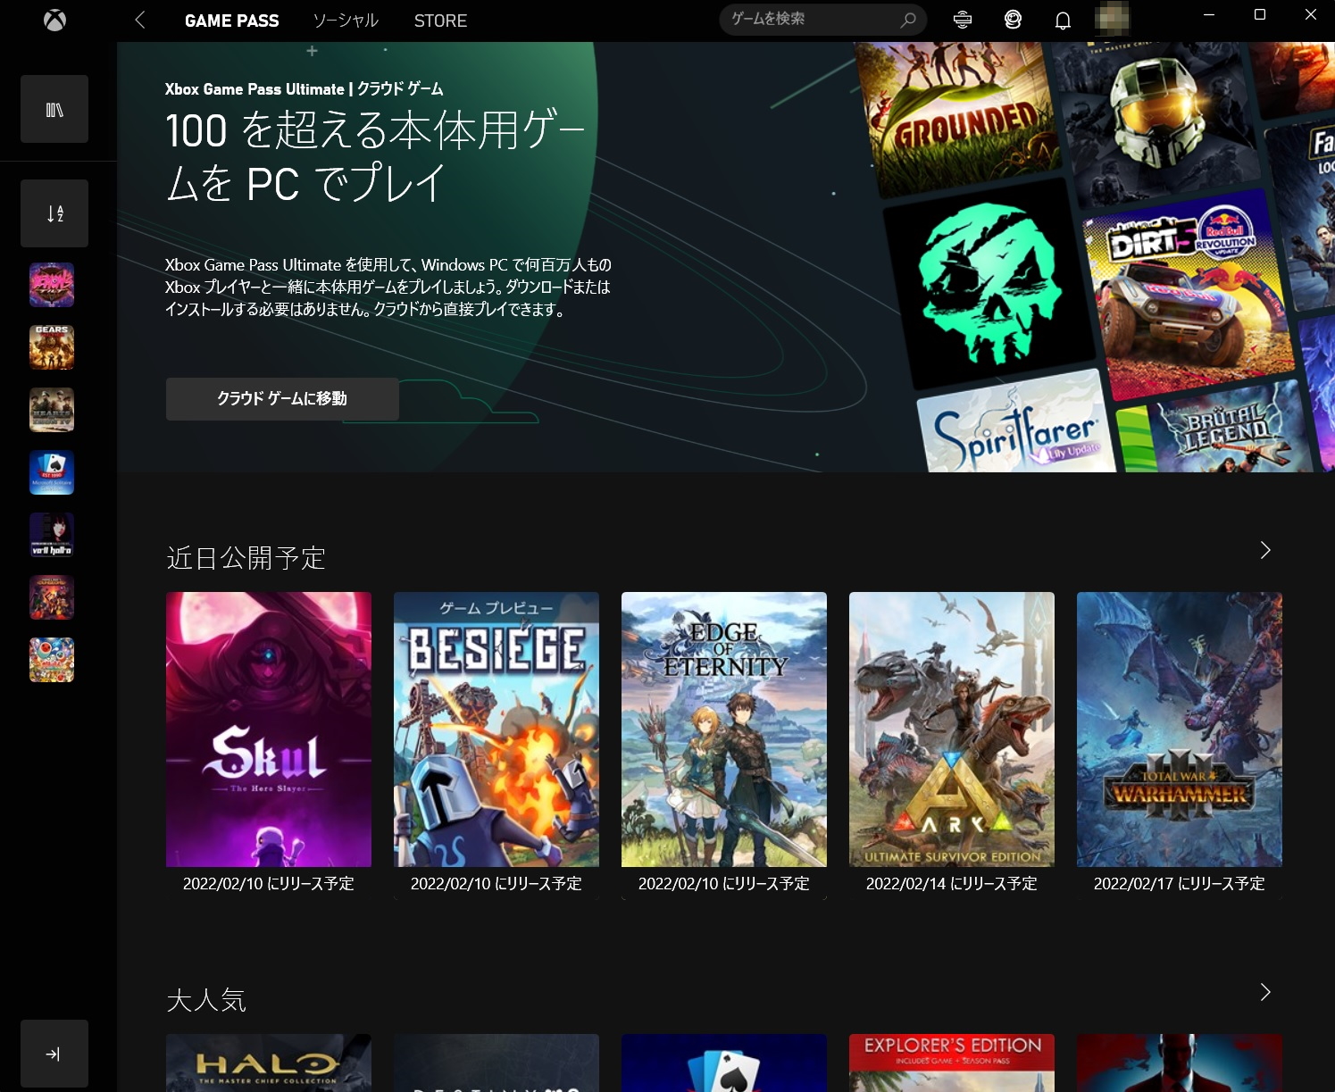Open the Destiny 2 card under 大人気
This screenshot has width=1335, height=1092.
(x=496, y=1063)
